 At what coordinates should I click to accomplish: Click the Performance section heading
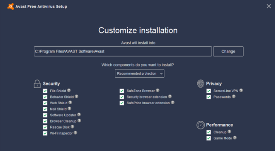tap(220, 125)
